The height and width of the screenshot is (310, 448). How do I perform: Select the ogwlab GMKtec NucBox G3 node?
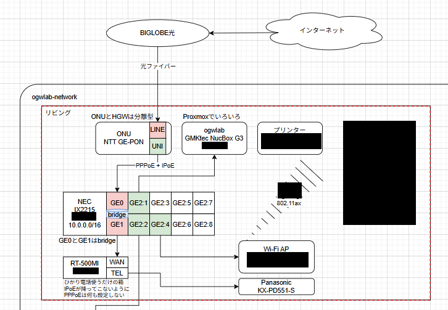click(214, 136)
